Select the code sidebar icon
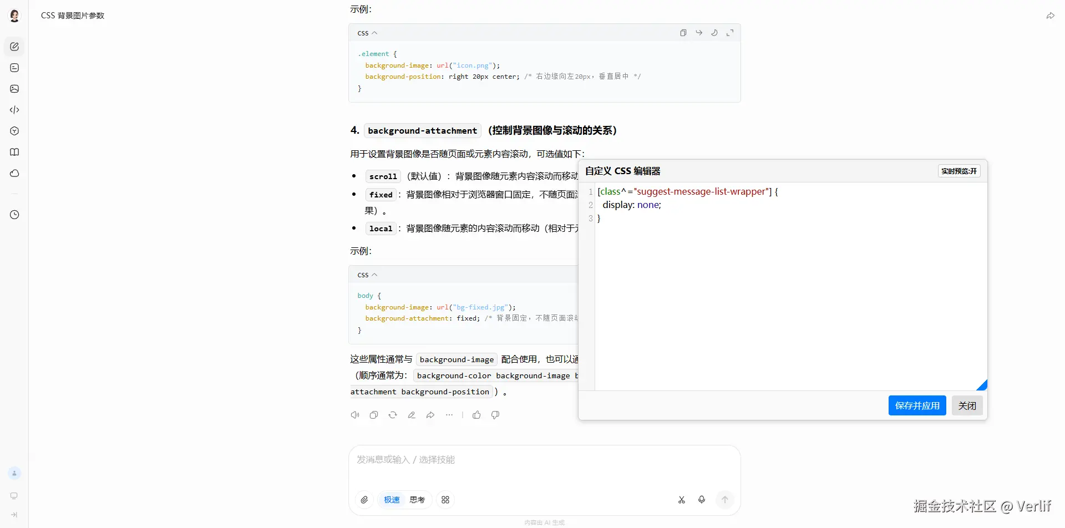 point(14,110)
